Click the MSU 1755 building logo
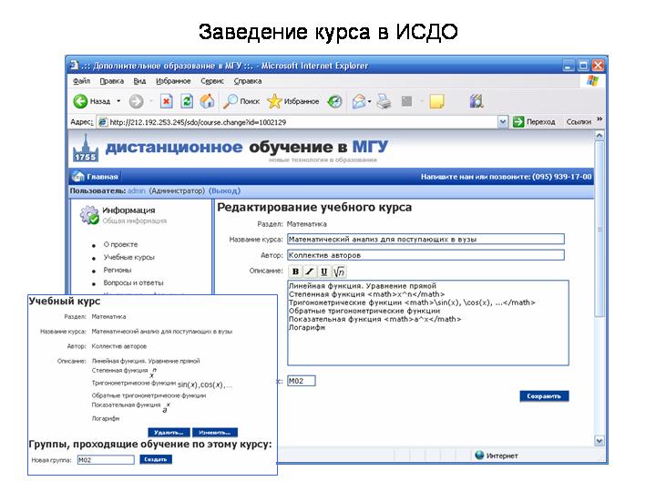Image resolution: width=656 pixels, height=492 pixels. point(86,149)
